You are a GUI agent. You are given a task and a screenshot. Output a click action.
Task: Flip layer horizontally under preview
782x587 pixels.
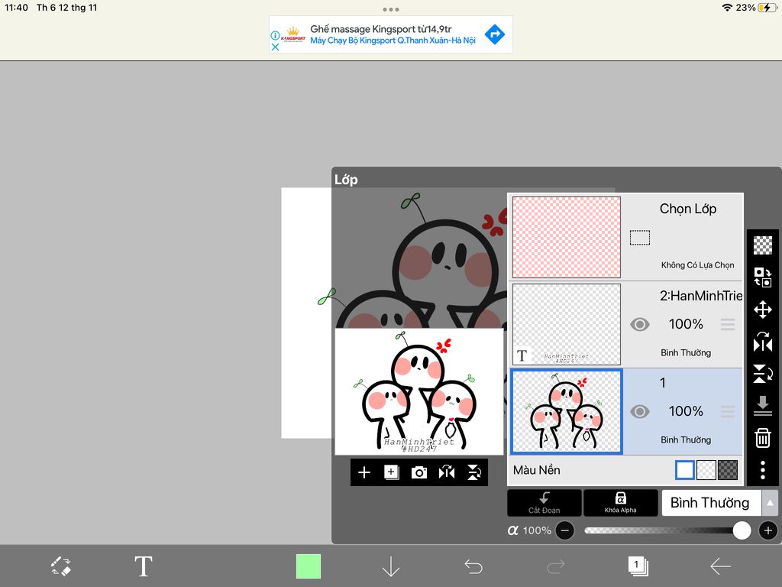click(x=446, y=472)
